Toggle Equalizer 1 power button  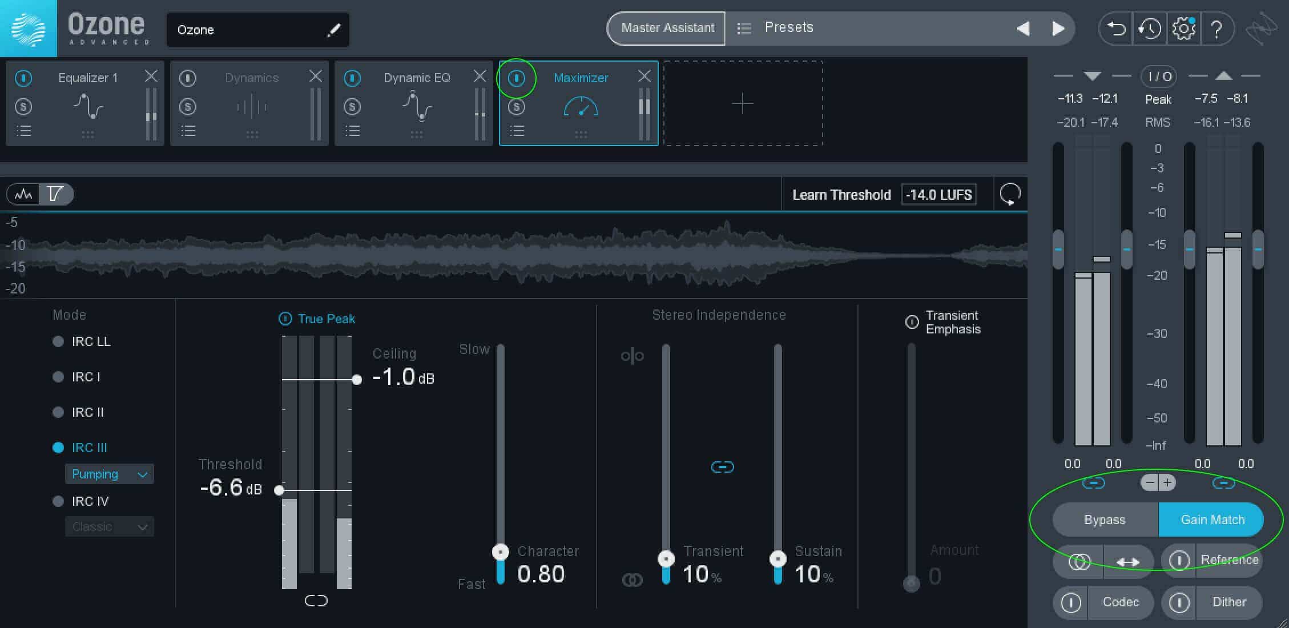click(x=23, y=78)
